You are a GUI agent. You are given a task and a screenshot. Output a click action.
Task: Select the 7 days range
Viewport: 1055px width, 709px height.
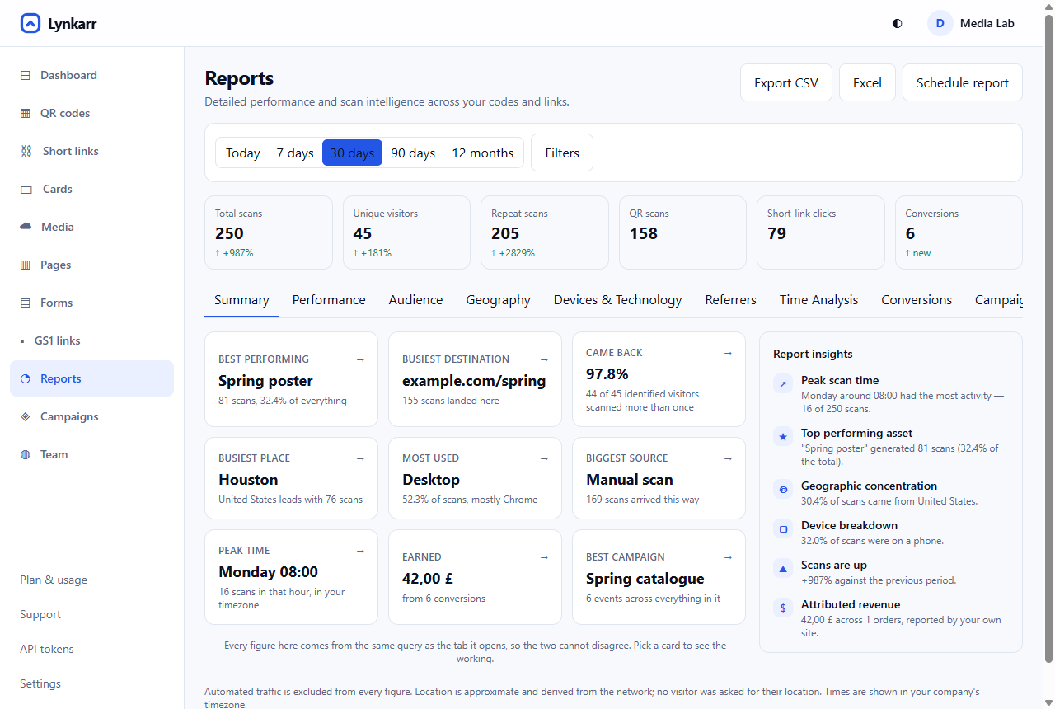[295, 153]
